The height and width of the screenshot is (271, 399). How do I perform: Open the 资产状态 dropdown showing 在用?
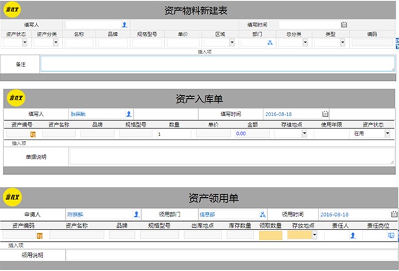click(x=386, y=134)
